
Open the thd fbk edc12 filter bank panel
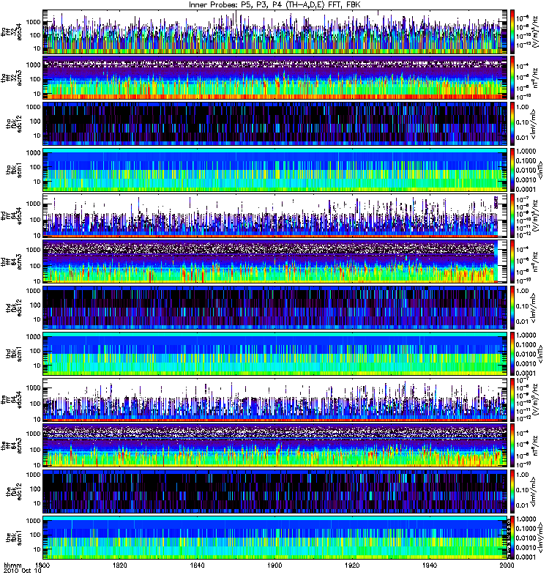275,308
